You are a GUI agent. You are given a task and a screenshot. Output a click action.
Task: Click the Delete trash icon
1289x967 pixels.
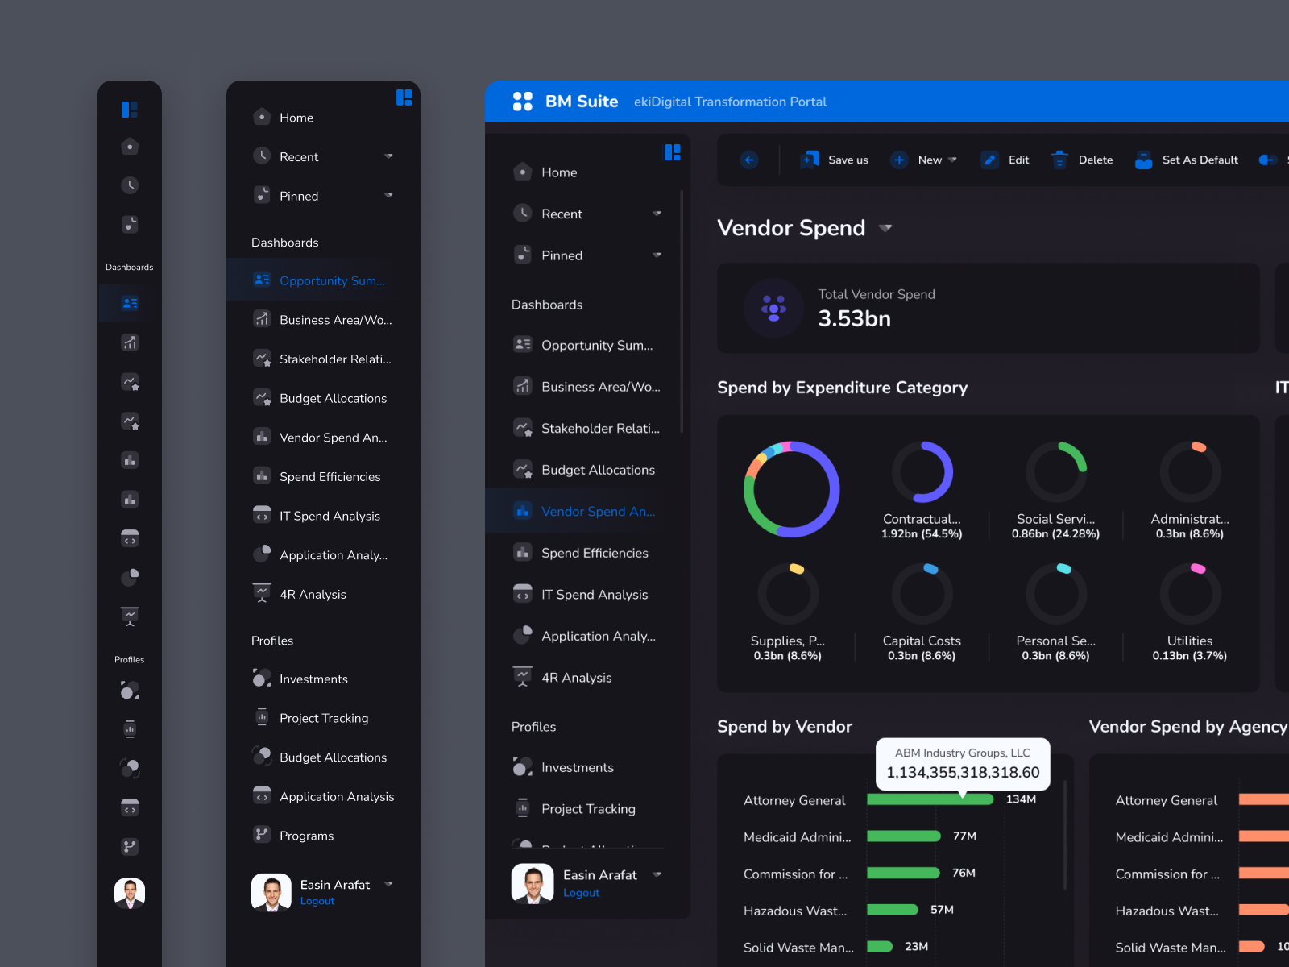point(1060,160)
